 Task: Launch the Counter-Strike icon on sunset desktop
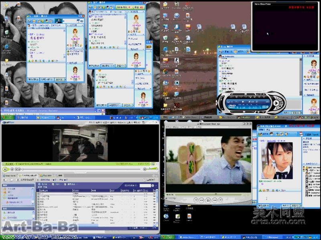[177, 61]
